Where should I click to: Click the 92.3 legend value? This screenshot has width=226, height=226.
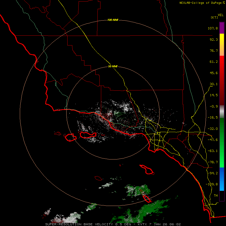214,39
